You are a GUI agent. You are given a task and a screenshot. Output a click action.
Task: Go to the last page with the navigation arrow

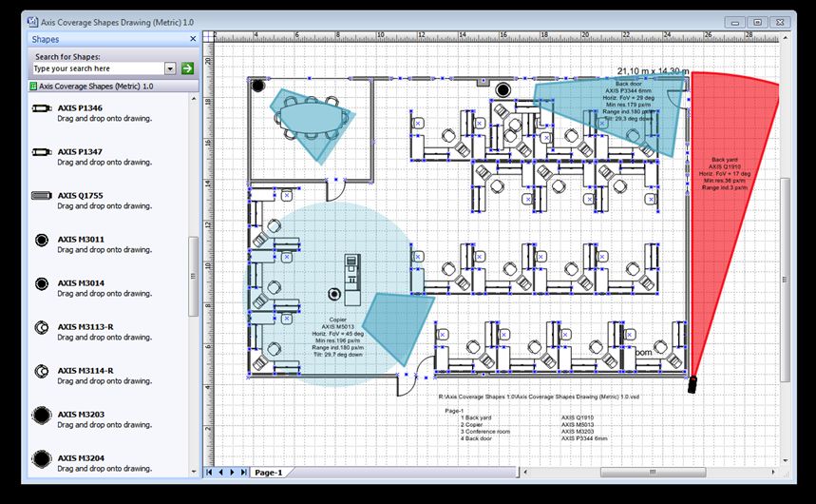click(243, 473)
